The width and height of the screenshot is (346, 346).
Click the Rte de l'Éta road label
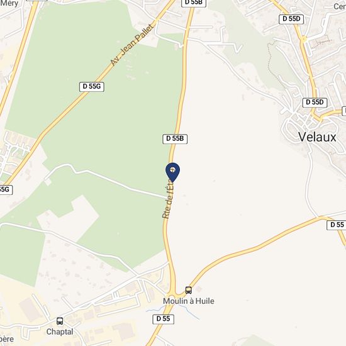click(168, 199)
